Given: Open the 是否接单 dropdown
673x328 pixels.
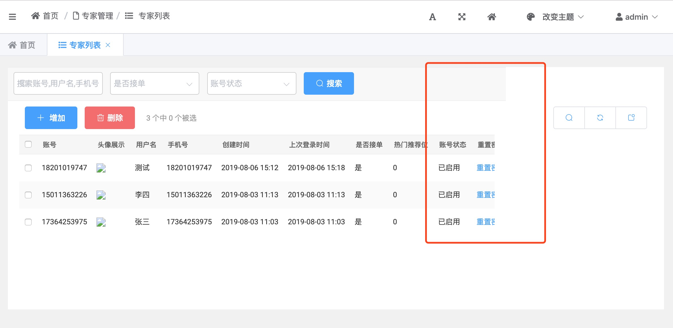Looking at the screenshot, I should tap(154, 83).
